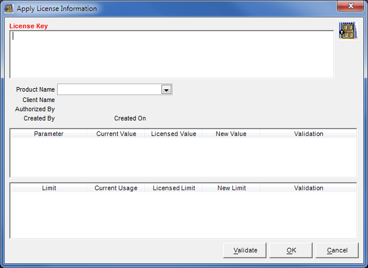Click the Licensed Value column header
The width and height of the screenshot is (368, 268).
tap(174, 134)
